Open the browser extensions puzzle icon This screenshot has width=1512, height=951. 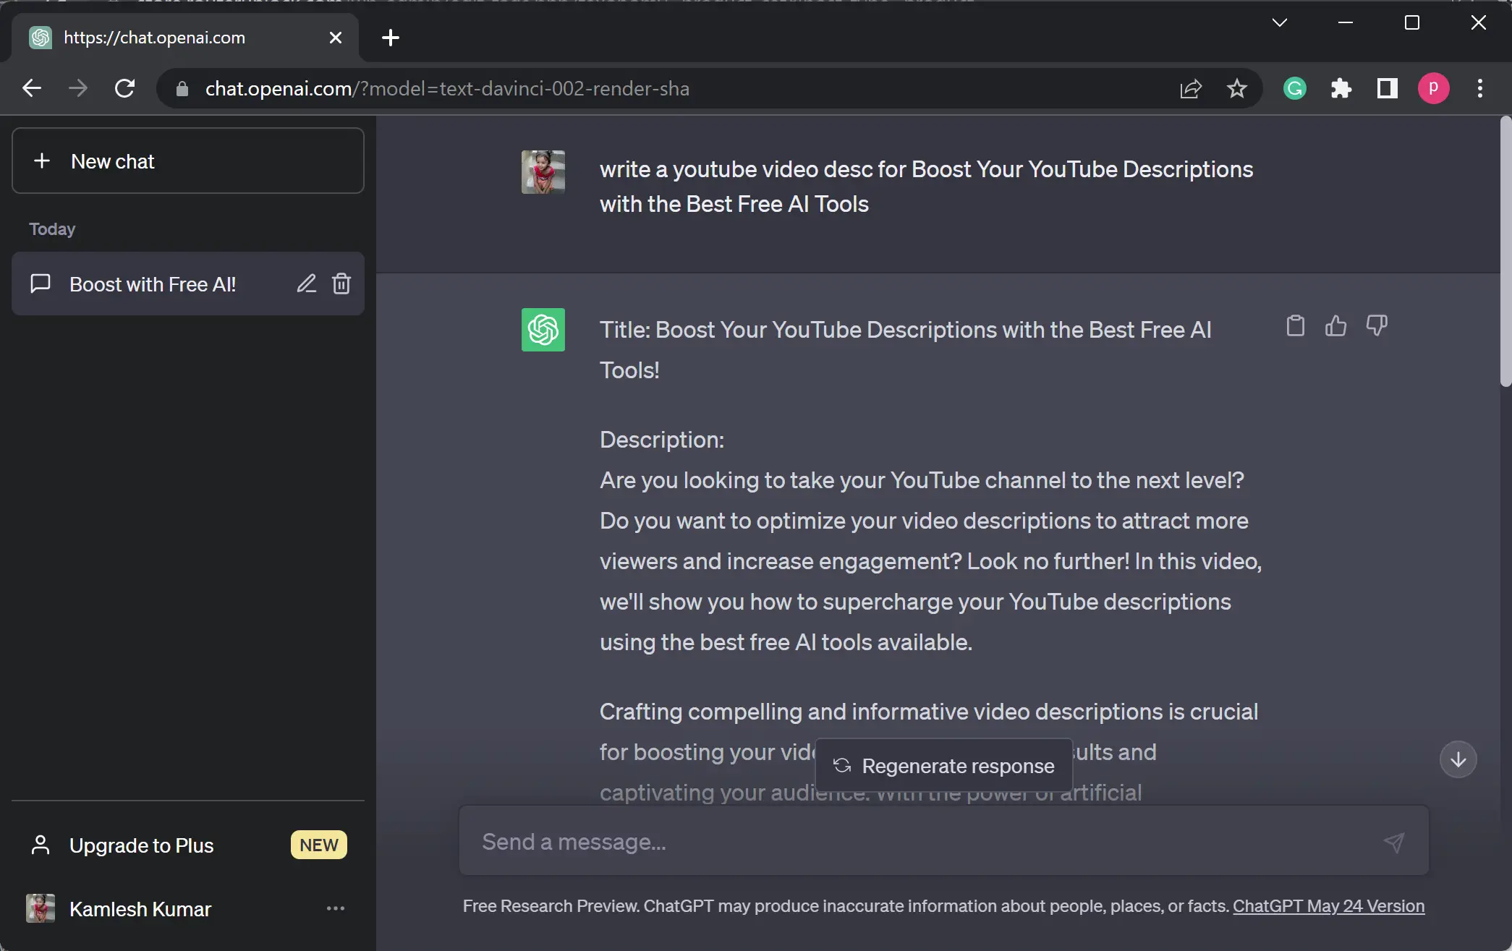[x=1341, y=88]
